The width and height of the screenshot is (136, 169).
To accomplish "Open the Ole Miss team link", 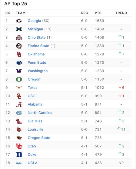I will (35, 121).
